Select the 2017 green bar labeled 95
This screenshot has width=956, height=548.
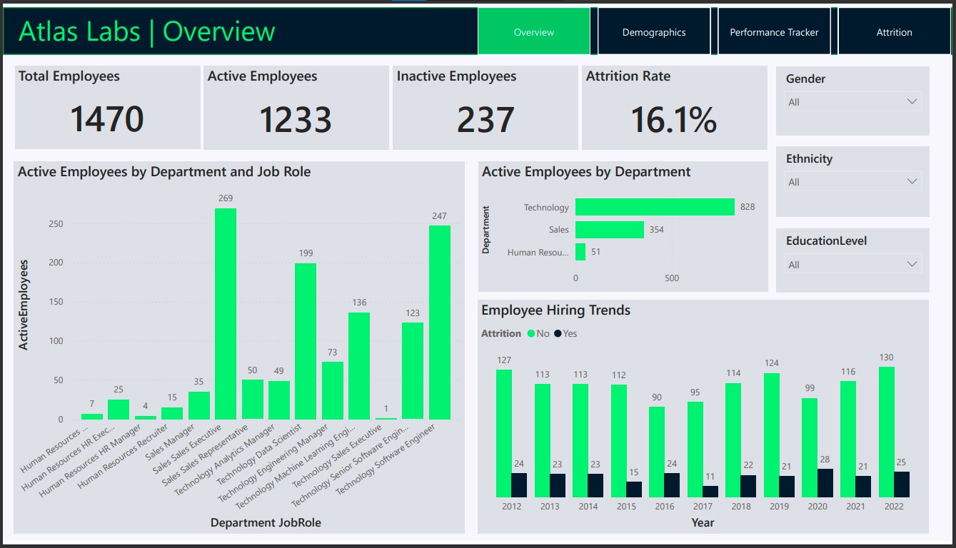(x=695, y=450)
